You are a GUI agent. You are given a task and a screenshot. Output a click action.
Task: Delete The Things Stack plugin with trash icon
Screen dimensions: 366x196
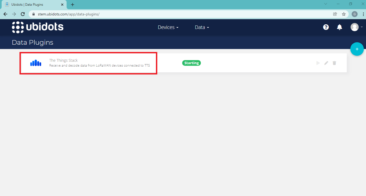click(x=334, y=63)
